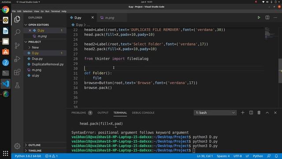This screenshot has width=282, height=159.
Task: Open Terminal app from the dock
Action: pos(6,73)
